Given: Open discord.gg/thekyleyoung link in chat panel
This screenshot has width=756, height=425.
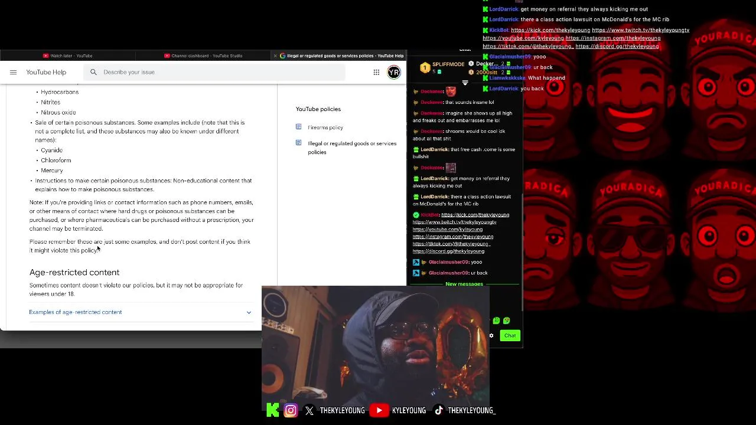Looking at the screenshot, I should click(x=448, y=251).
